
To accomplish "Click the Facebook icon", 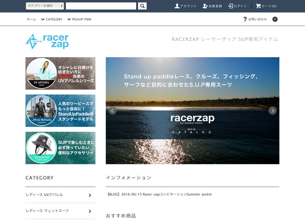I will point(275,19).
